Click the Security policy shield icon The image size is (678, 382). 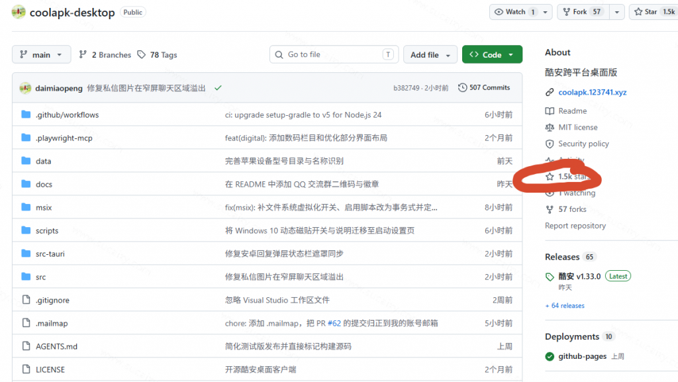(550, 144)
